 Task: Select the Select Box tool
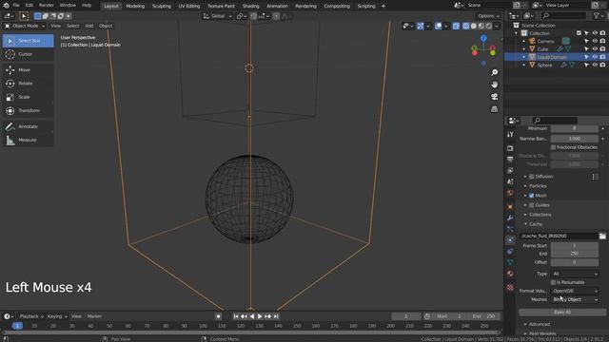[x=28, y=41]
